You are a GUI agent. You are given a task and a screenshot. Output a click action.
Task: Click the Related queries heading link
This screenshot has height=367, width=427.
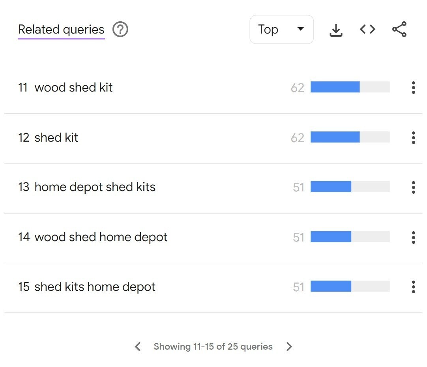click(61, 29)
